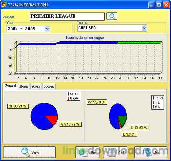Close the Team Informations window
Viewport: 171px width, 161px height.
[x=166, y=5]
